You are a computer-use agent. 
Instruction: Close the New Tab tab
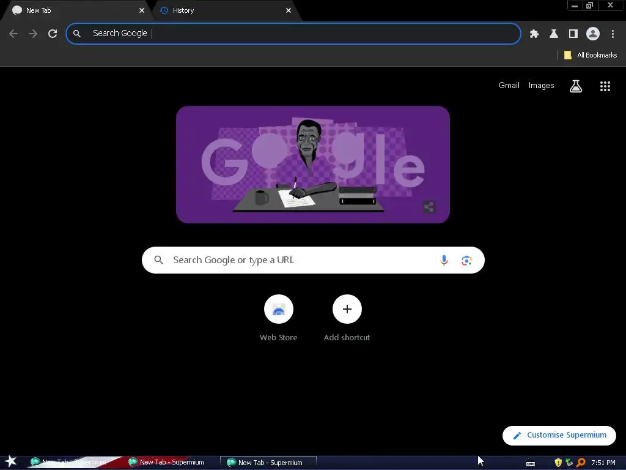coord(142,10)
